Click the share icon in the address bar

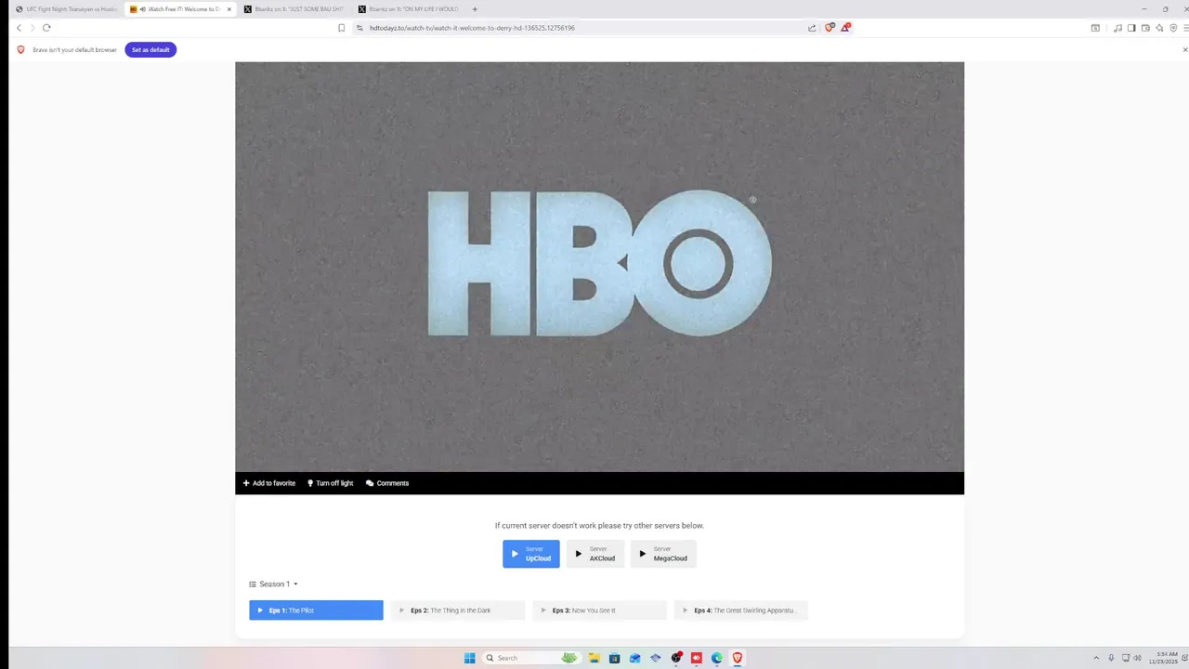point(813,28)
